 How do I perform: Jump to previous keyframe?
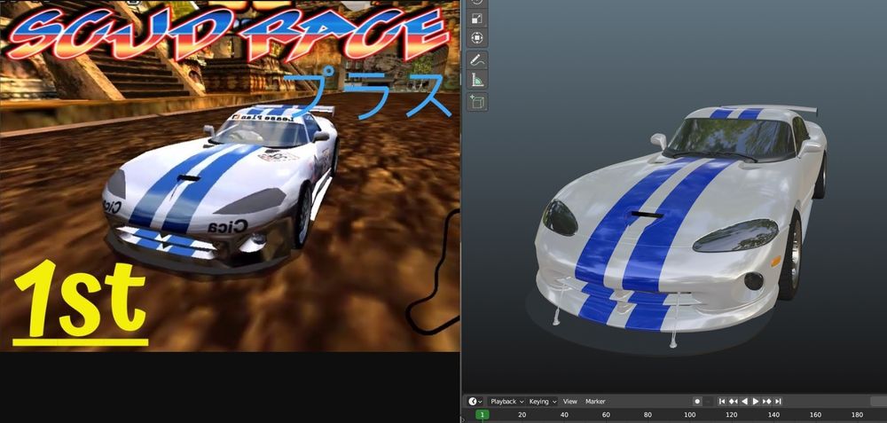coord(734,402)
